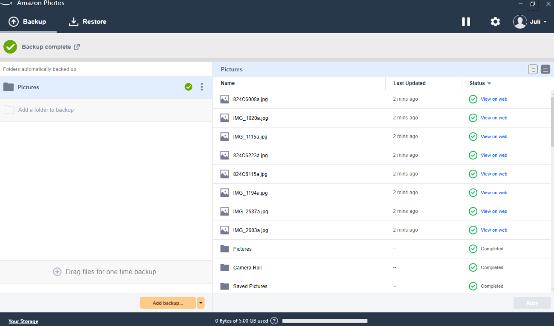554x326 pixels.
Task: Click the green check on Pictures backup folder
Action: (189, 87)
